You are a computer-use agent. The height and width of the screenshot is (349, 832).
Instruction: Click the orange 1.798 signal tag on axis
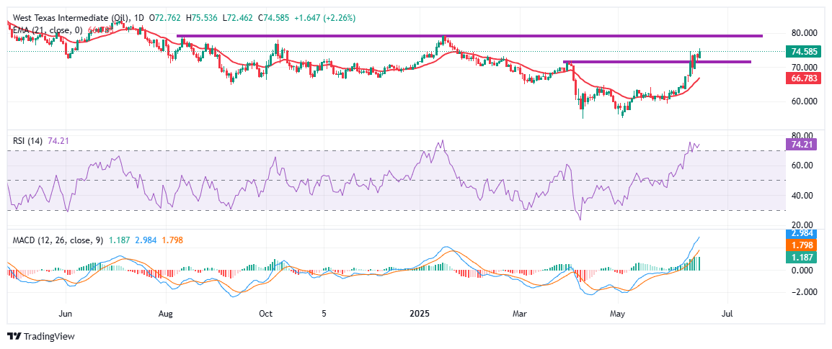803,245
